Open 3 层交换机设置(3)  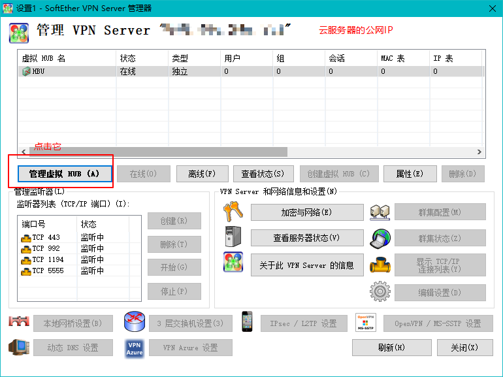(191, 323)
